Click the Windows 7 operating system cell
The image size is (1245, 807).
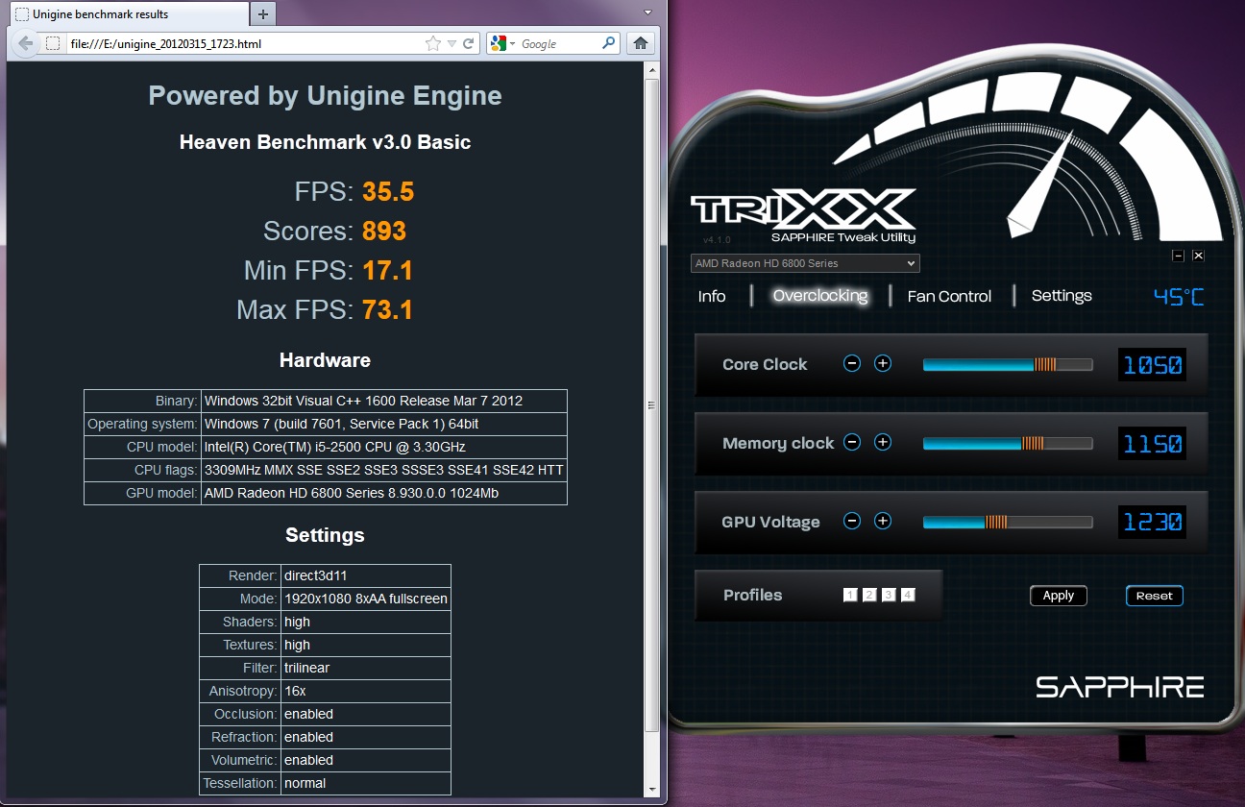(x=384, y=424)
